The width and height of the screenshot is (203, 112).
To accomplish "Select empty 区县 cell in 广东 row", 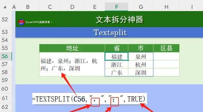I will click(x=166, y=72).
